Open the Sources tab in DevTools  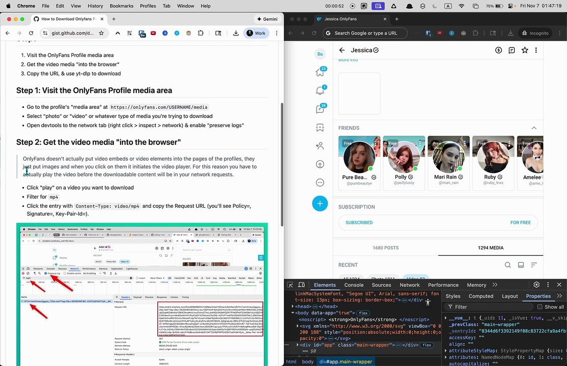coord(381,285)
